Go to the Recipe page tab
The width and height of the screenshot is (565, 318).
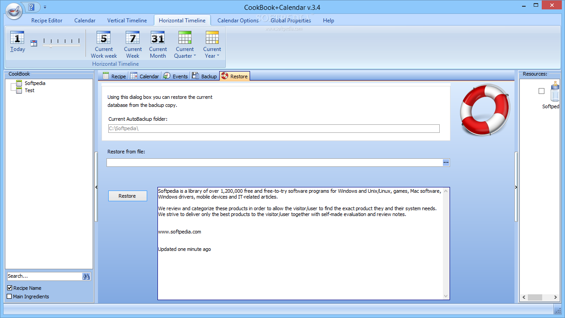(114, 76)
